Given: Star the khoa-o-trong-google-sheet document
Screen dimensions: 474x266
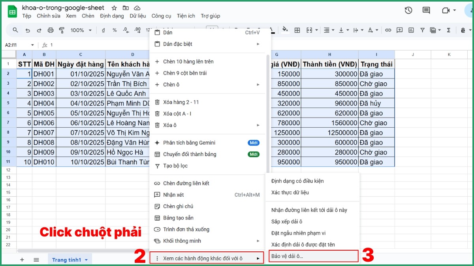Looking at the screenshot, I should pos(114,8).
